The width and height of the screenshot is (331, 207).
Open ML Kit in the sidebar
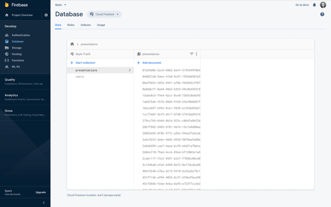pyautogui.click(x=16, y=67)
